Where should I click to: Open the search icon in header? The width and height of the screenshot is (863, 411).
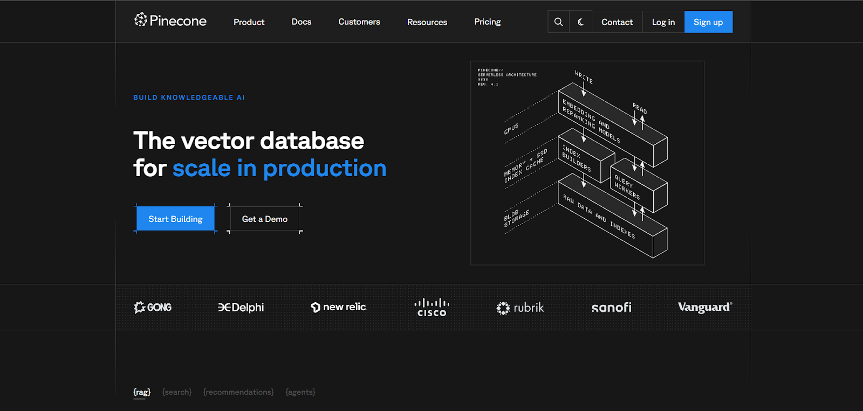559,22
